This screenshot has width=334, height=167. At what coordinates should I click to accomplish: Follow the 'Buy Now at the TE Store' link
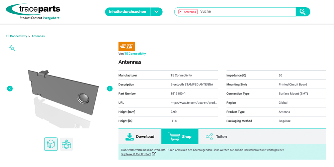click(x=136, y=154)
